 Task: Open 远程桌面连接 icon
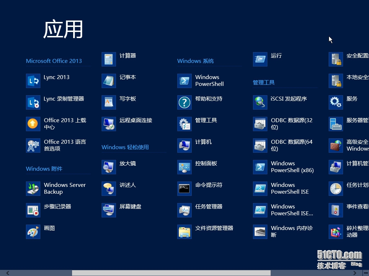tap(109, 124)
